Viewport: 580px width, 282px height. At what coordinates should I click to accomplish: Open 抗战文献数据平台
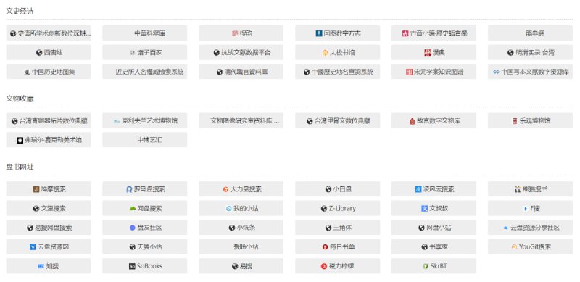pyautogui.click(x=241, y=52)
